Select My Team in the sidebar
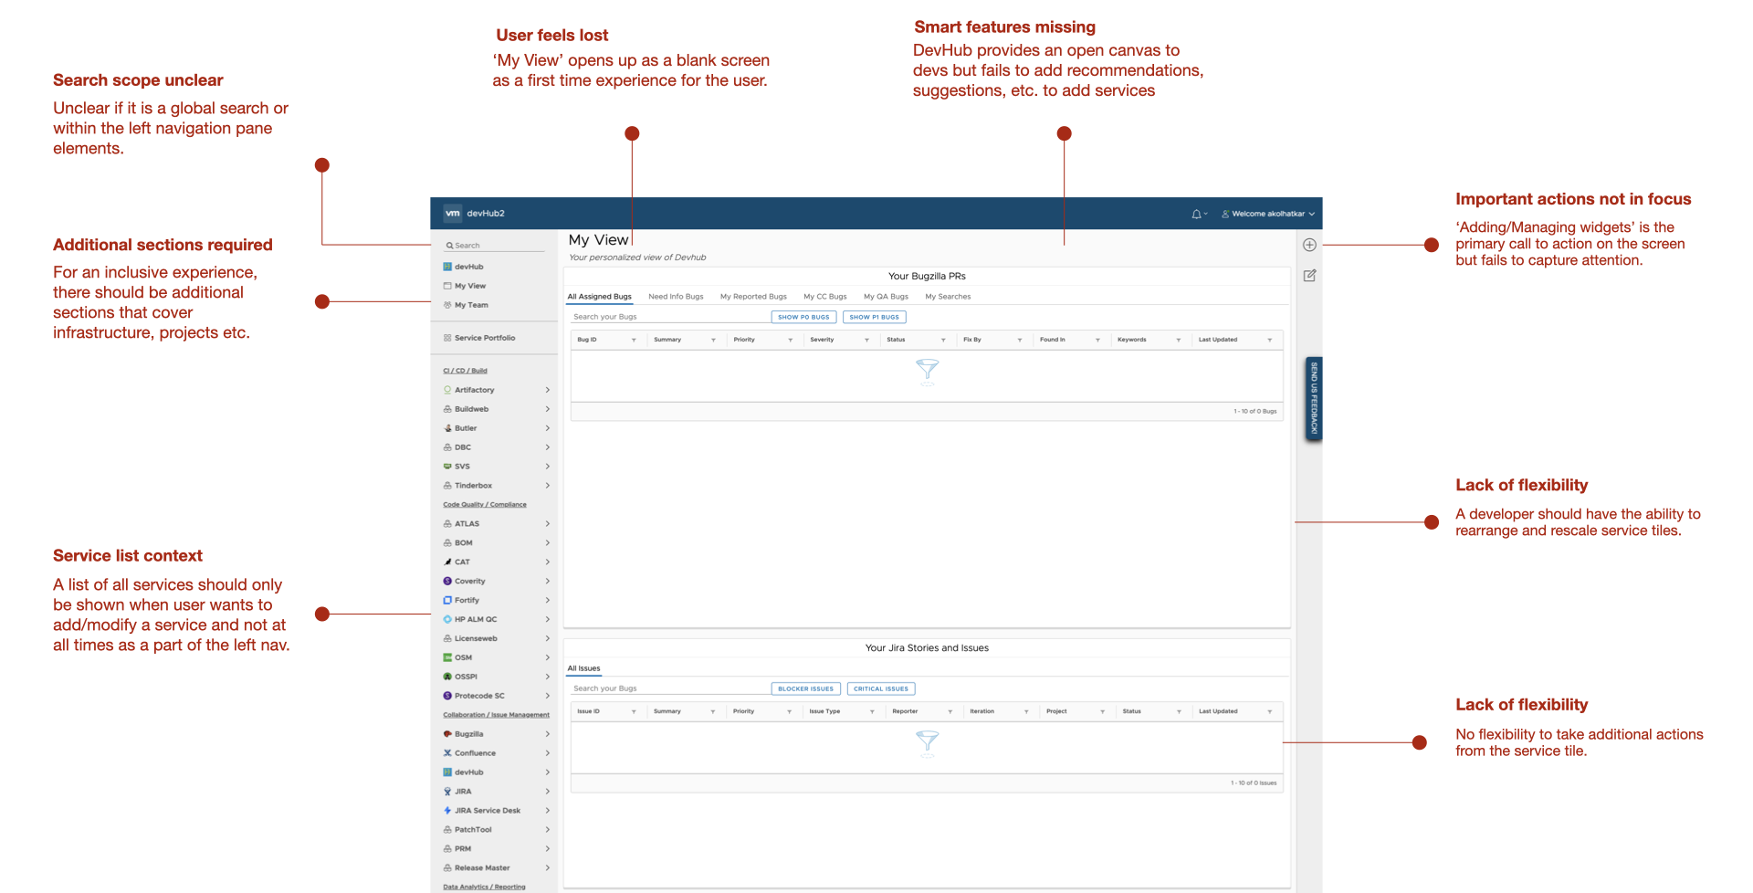 point(471,305)
